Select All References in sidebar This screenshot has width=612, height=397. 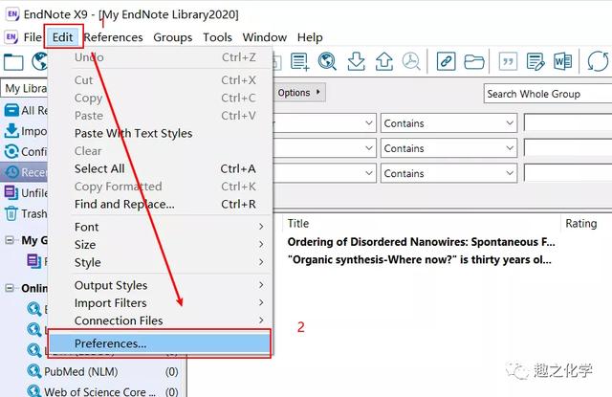tap(25, 110)
